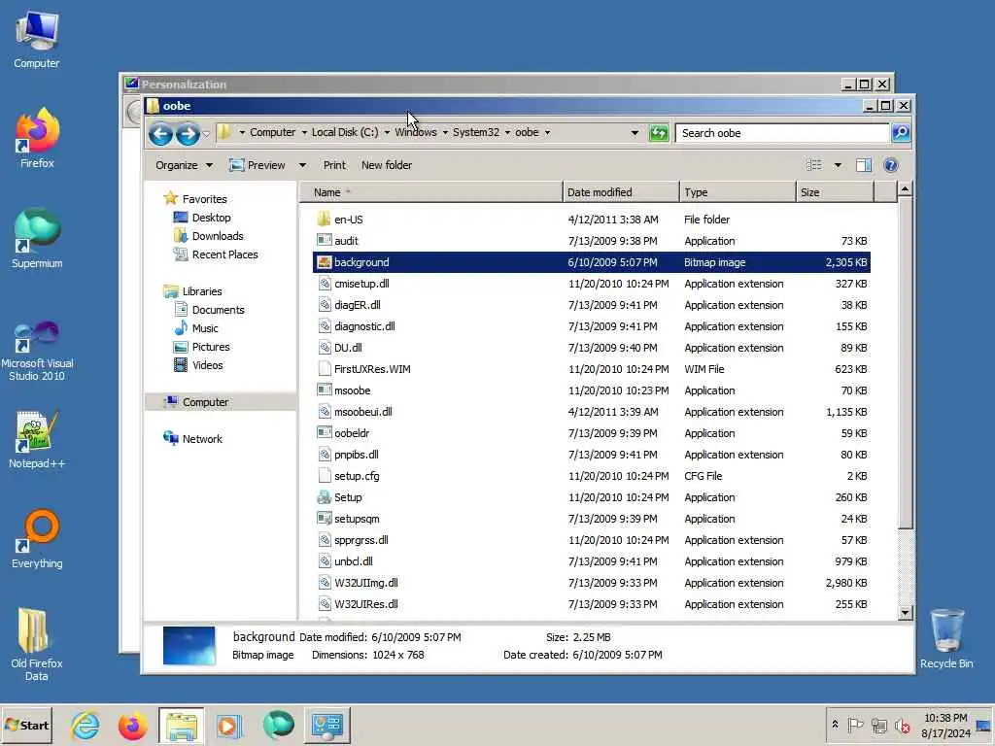Toggle the preview pane icon in toolbar
This screenshot has width=995, height=746.
(864, 165)
